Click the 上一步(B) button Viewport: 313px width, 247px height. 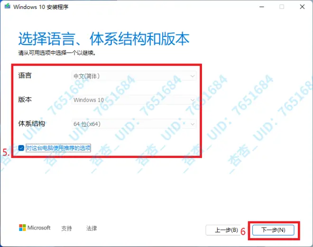(x=226, y=230)
